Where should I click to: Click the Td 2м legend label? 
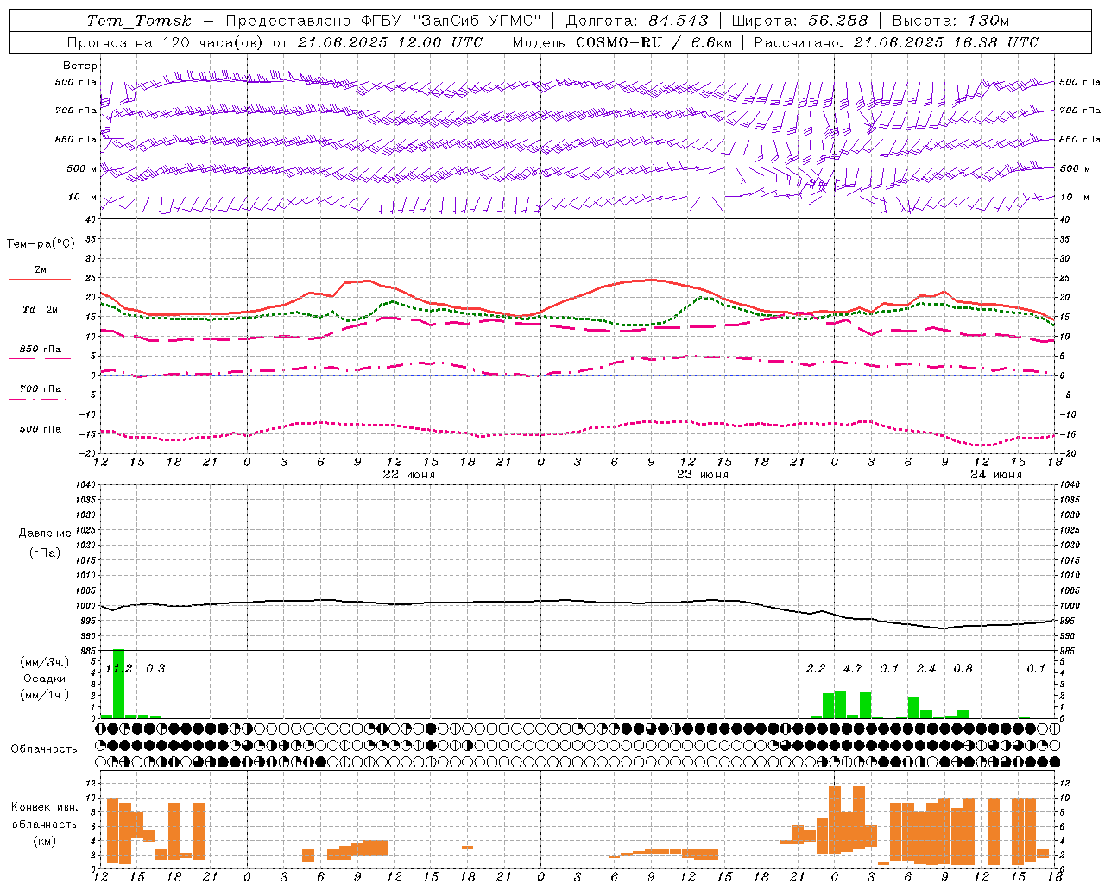40,308
